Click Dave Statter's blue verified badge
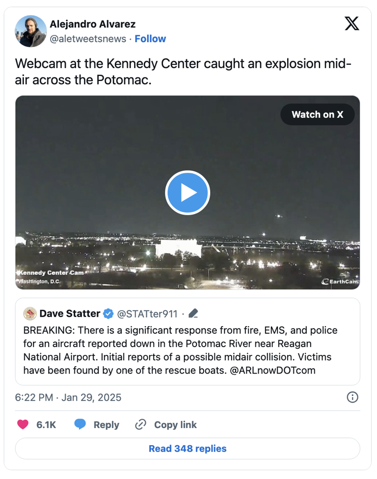Screen dimensions: 377x479 click(108, 313)
